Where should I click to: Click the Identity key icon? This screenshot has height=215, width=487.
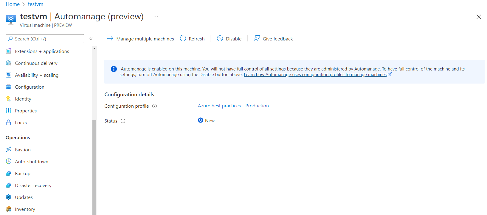pyautogui.click(x=9, y=99)
